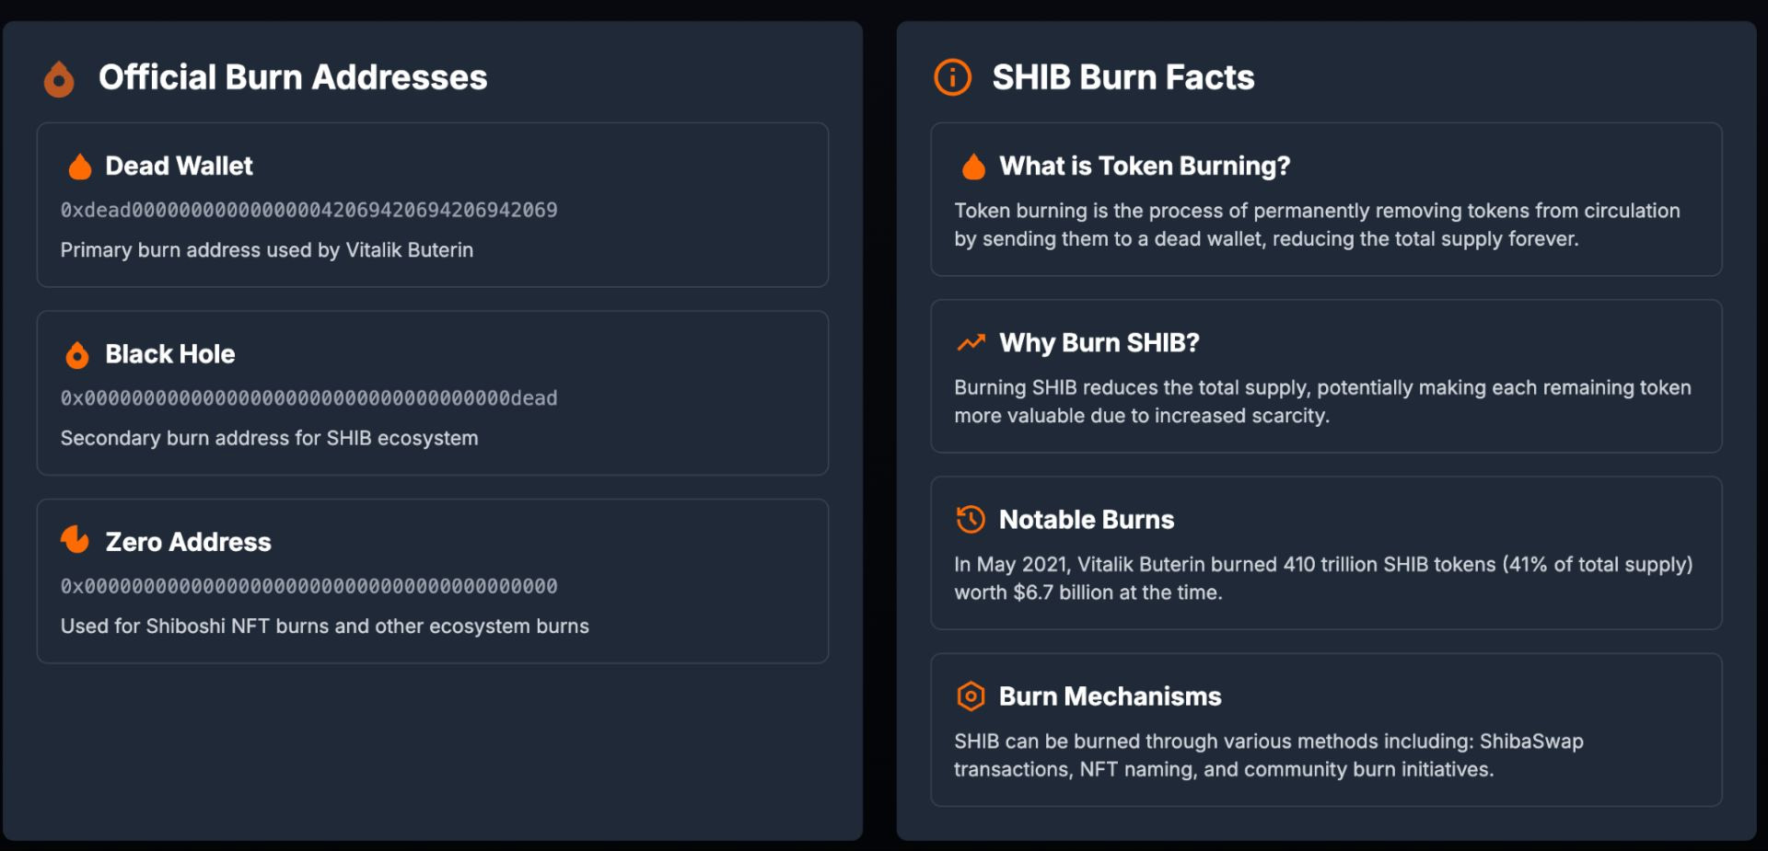The image size is (1768, 851).
Task: Click the droplet icon beside What is Token Burning
Action: pos(973,167)
